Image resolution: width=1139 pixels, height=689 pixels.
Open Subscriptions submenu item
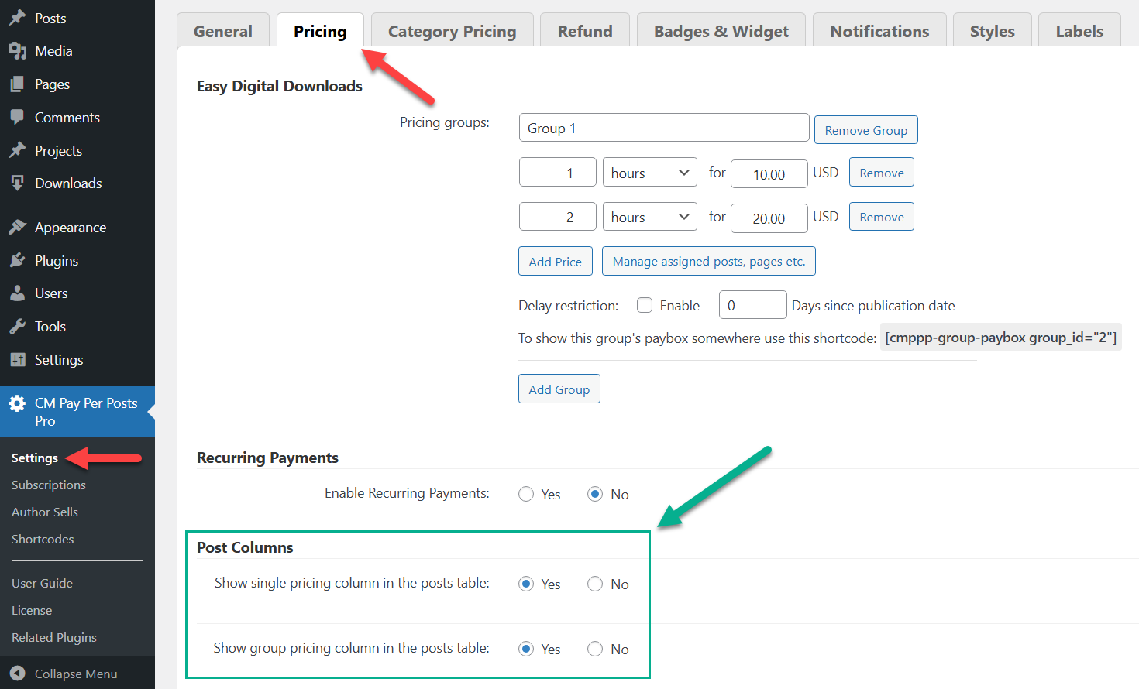pyautogui.click(x=49, y=485)
